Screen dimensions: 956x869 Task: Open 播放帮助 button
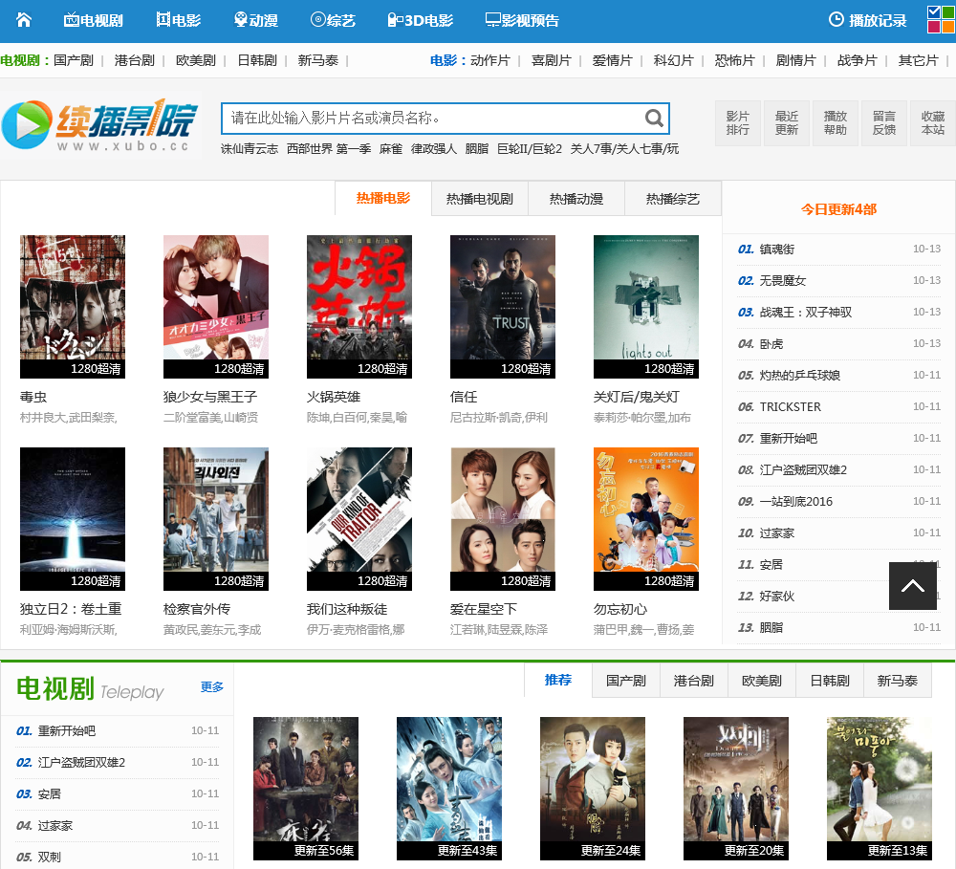[836, 123]
